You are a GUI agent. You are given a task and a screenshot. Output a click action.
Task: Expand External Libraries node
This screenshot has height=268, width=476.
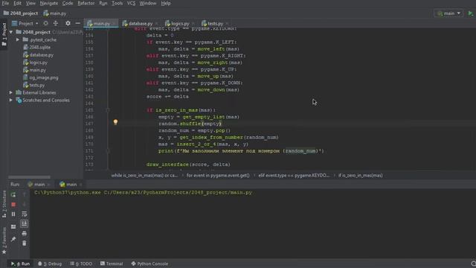[x=11, y=92]
